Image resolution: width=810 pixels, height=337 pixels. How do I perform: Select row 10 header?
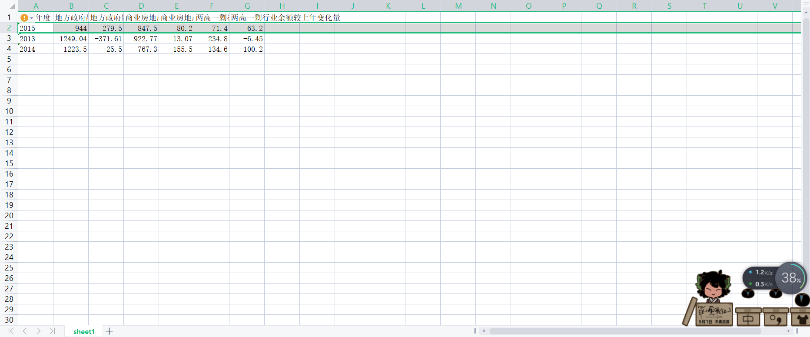tap(9, 111)
